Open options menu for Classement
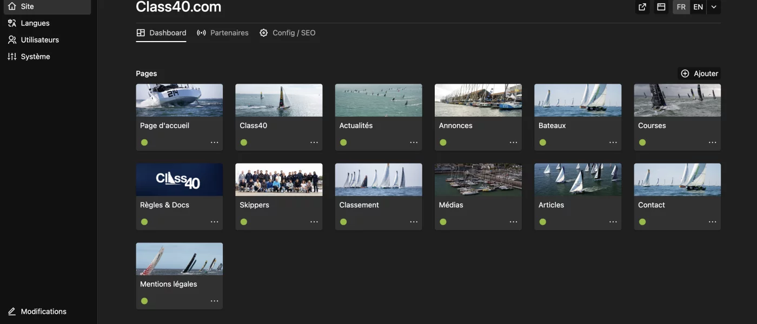The image size is (757, 324). (414, 222)
